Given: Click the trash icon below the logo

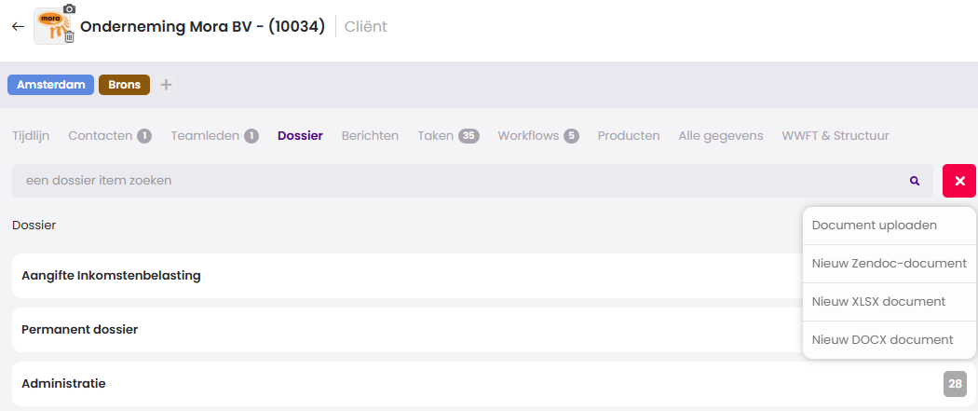Looking at the screenshot, I should (x=69, y=38).
